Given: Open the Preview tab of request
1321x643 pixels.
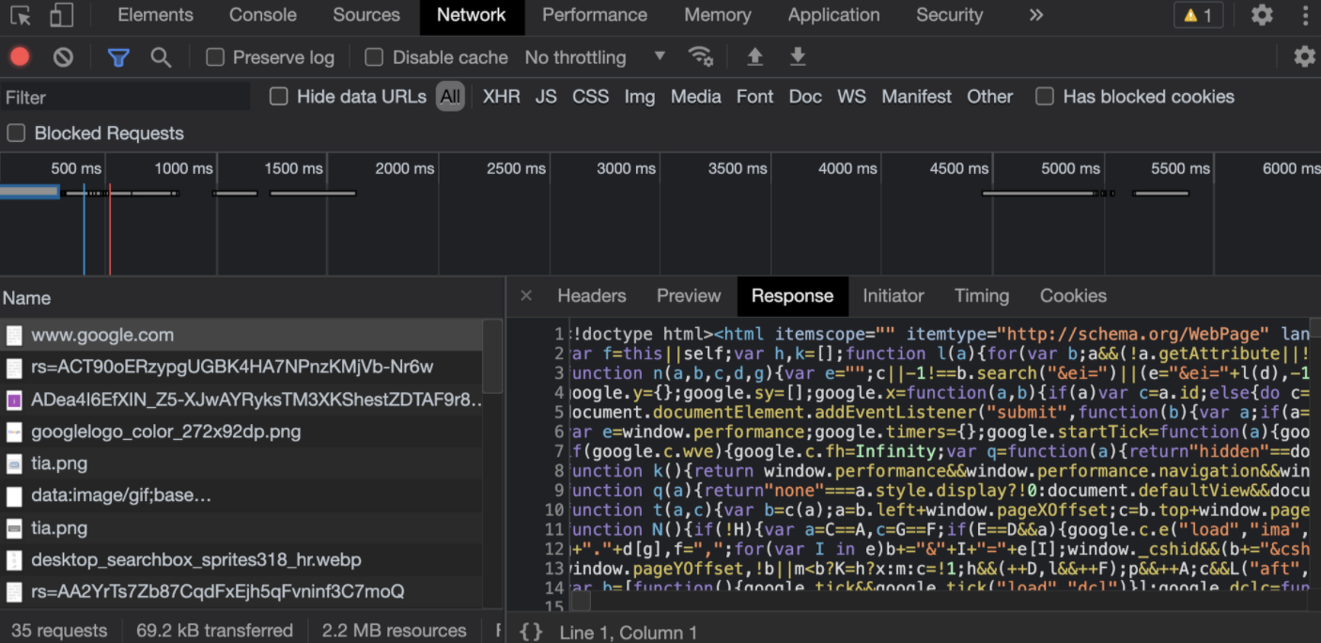Looking at the screenshot, I should tap(689, 295).
